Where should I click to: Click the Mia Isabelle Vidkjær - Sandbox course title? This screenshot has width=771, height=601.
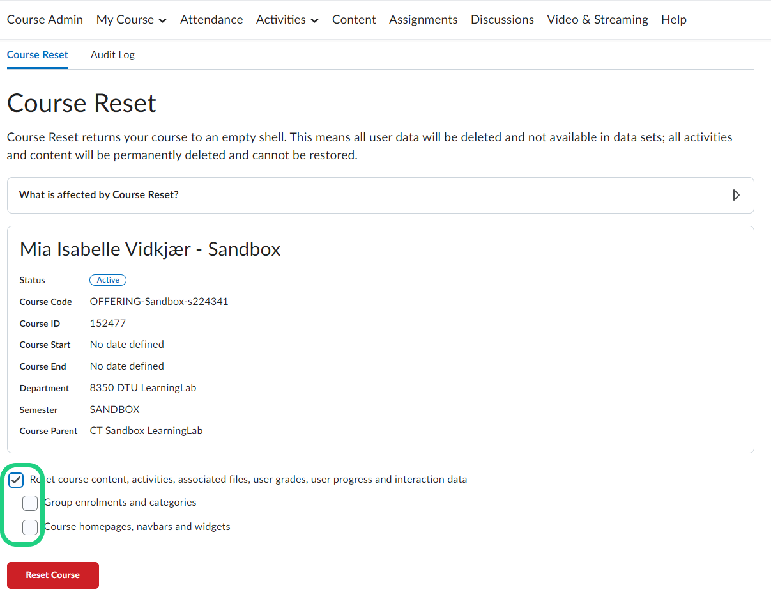click(150, 249)
